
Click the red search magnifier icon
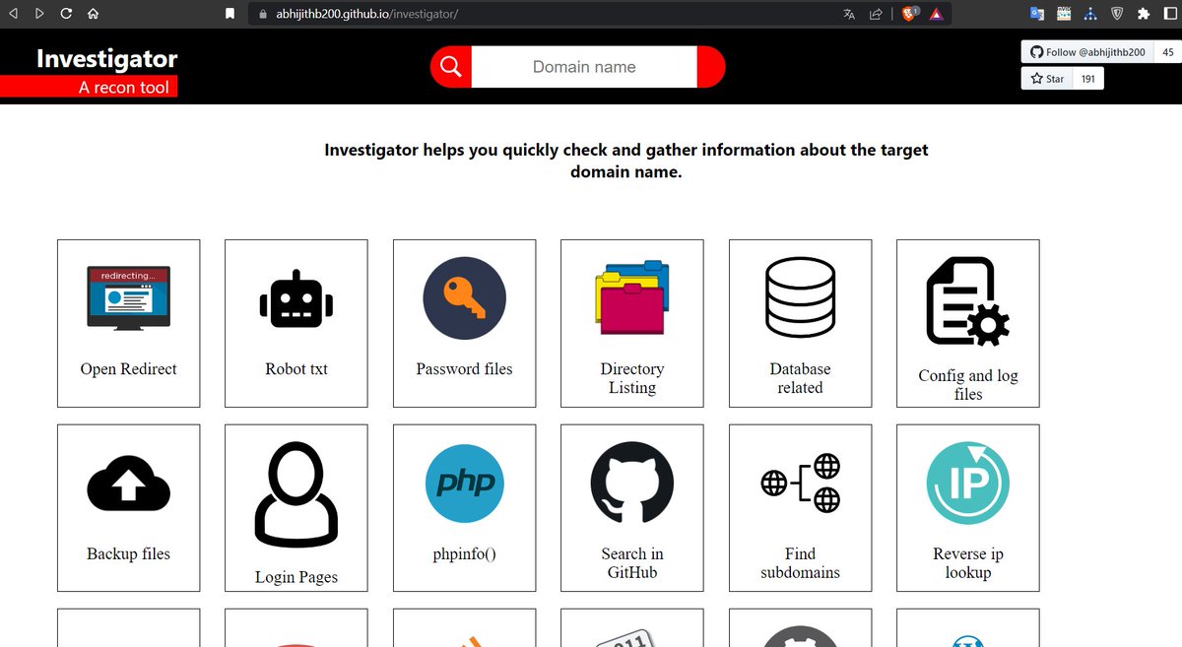(451, 67)
